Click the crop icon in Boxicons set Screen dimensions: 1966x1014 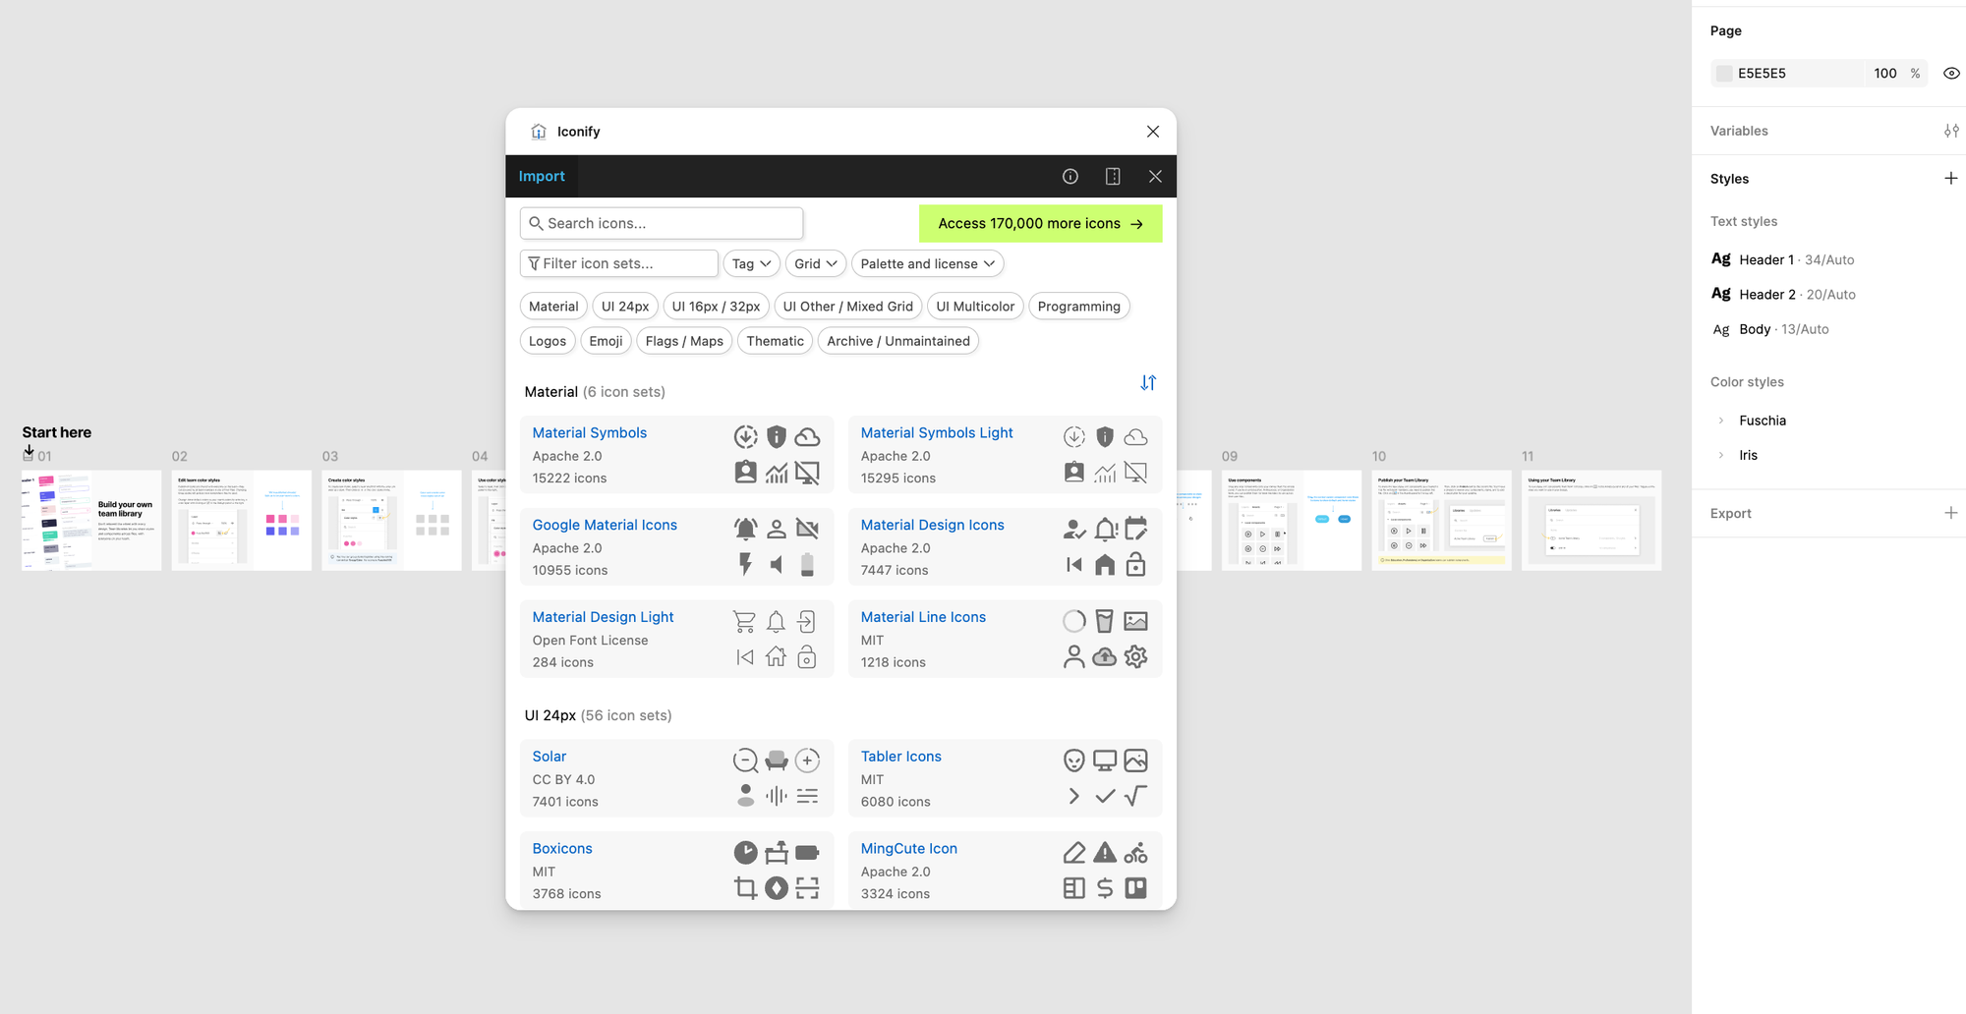coord(746,888)
